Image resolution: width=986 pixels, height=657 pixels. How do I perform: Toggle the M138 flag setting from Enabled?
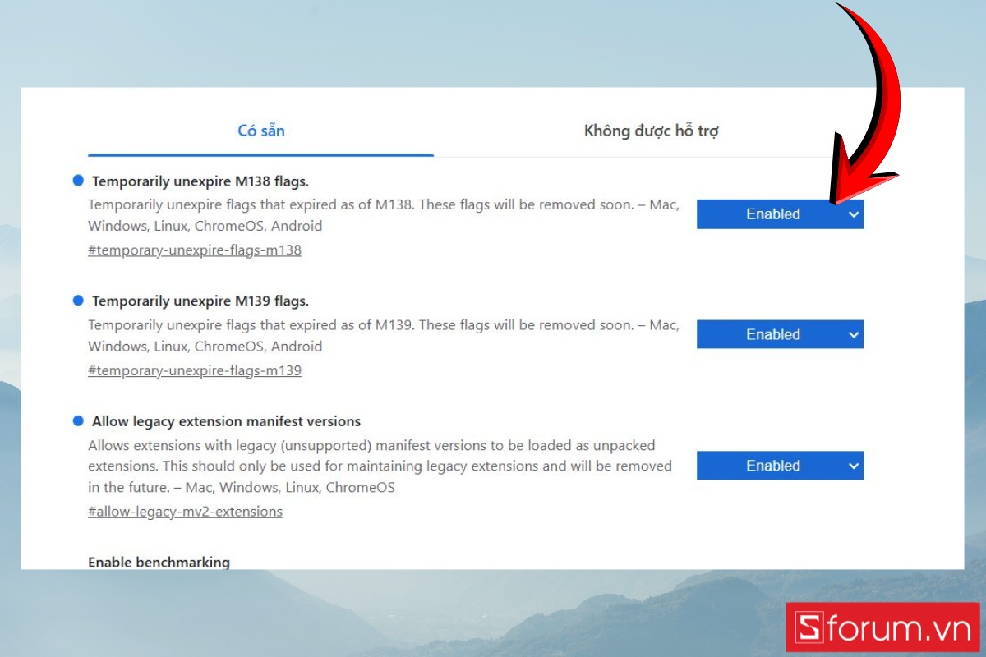coord(780,214)
